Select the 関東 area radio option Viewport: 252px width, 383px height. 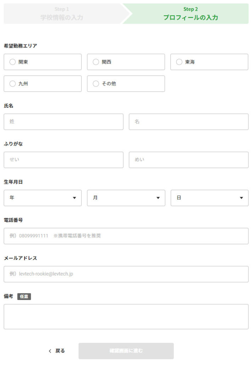click(x=43, y=62)
